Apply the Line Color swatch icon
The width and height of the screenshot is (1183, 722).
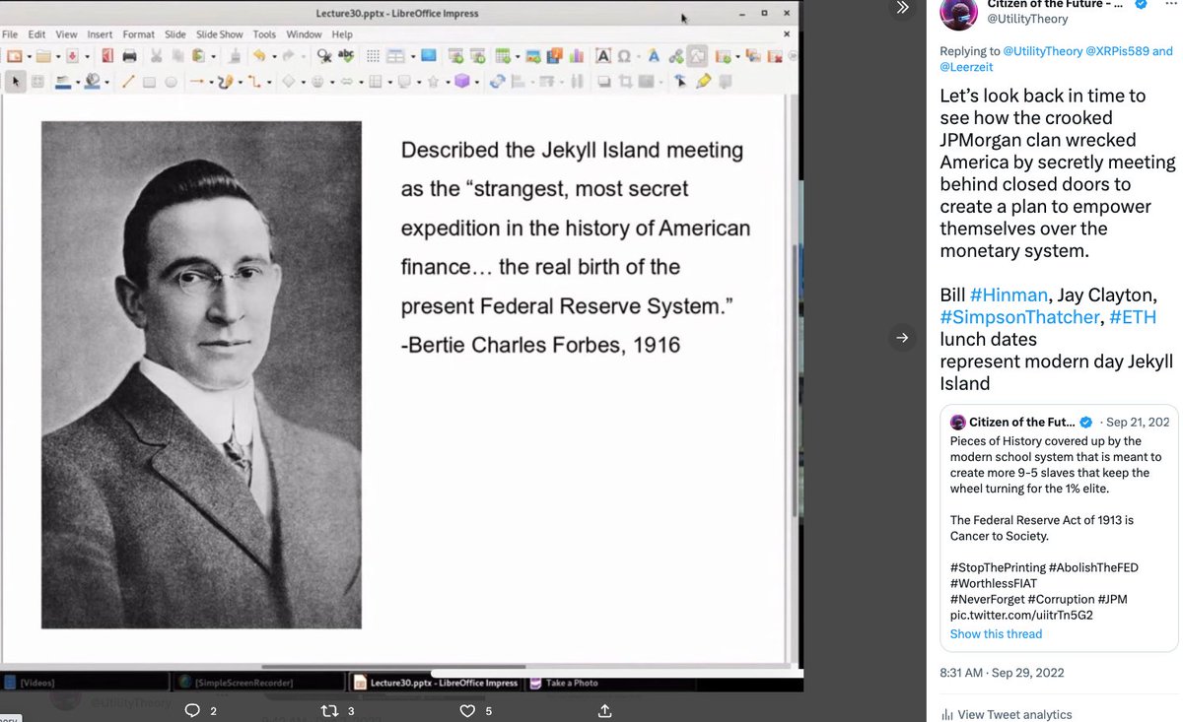(63, 82)
